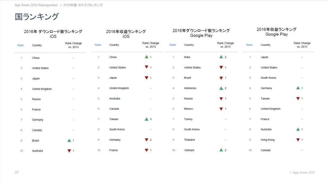Select the '2016年国・カテゴリランキング' header label
328x182 pixels.
point(83,5)
